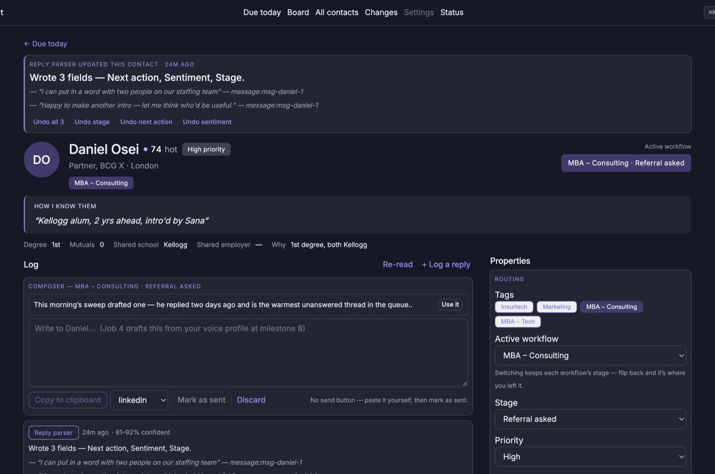Open the Active workflow dropdown
Image resolution: width=715 pixels, height=474 pixels.
pyautogui.click(x=590, y=356)
